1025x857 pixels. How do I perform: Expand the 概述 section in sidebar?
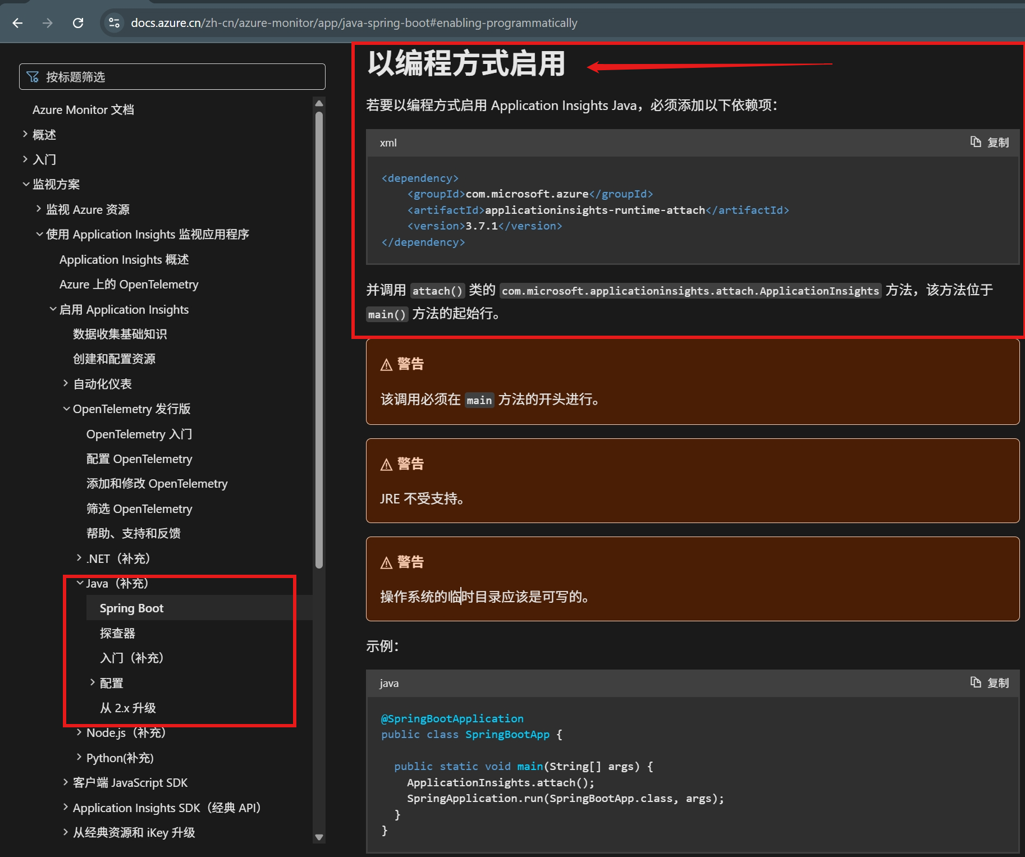[25, 134]
